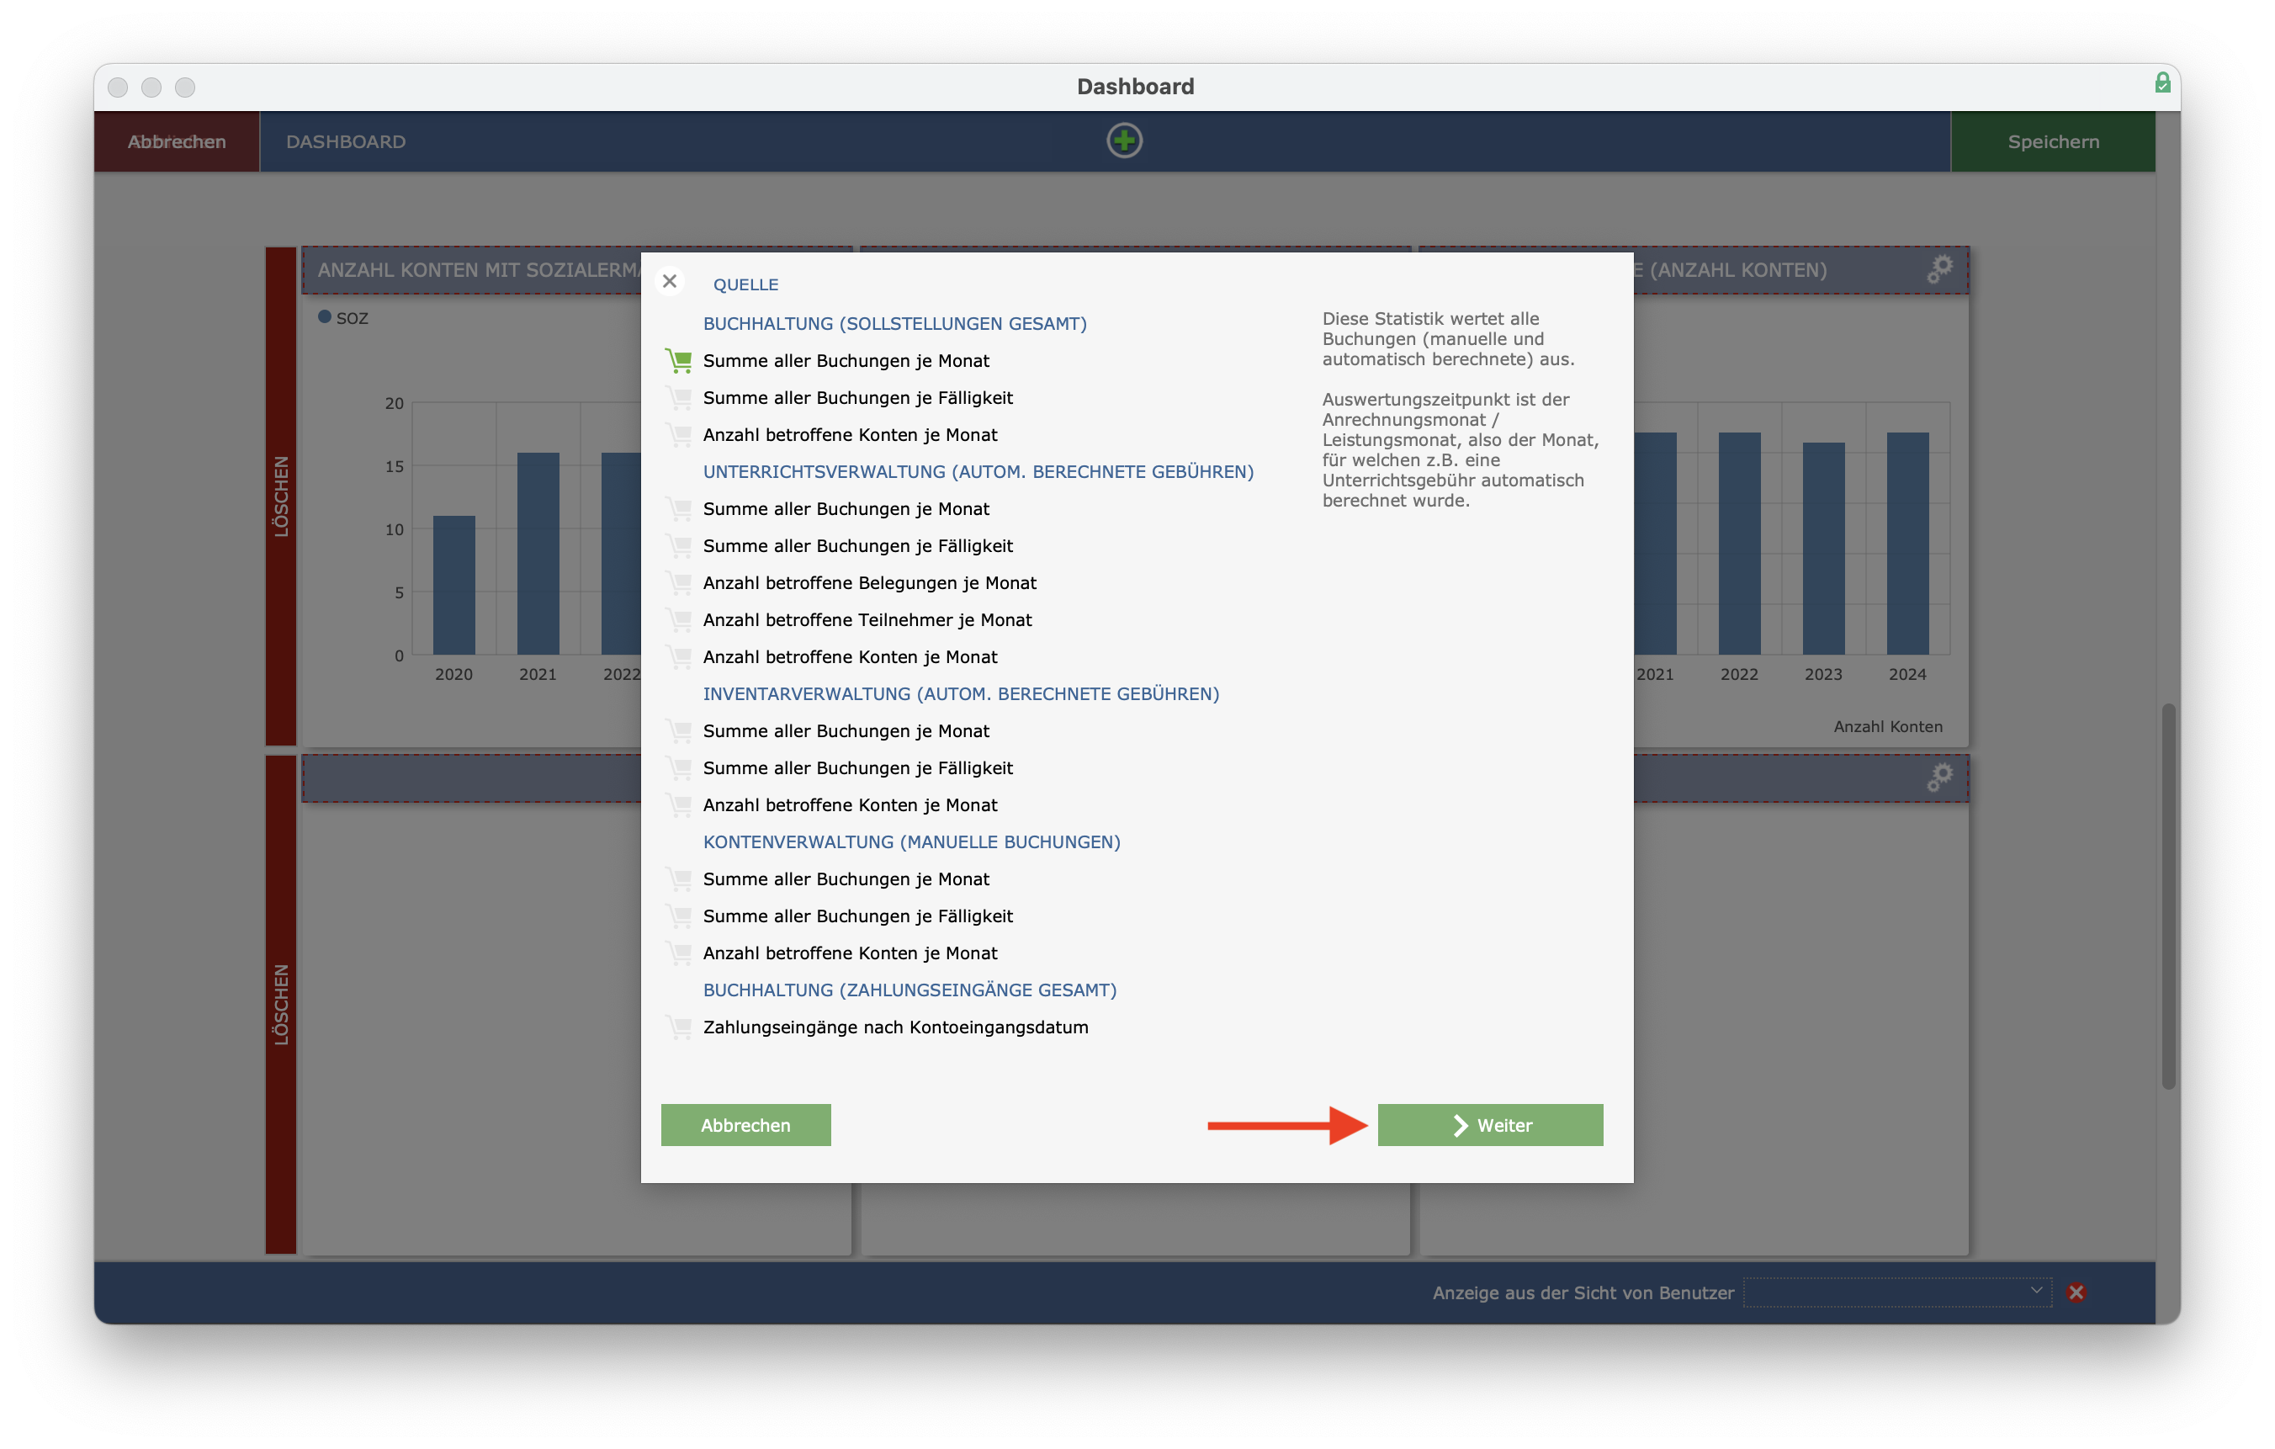Viewport: 2275px width, 1449px height.
Task: Select 'Zahlungseingänge nach Kontoeingangsdatum'
Action: pyautogui.click(x=896, y=1027)
